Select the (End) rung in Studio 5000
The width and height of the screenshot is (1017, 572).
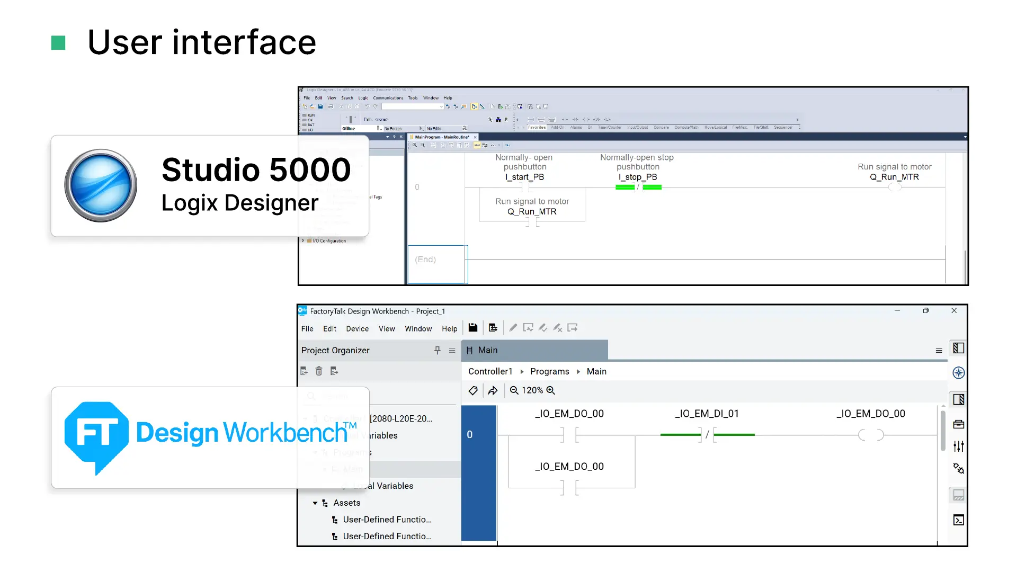click(438, 264)
